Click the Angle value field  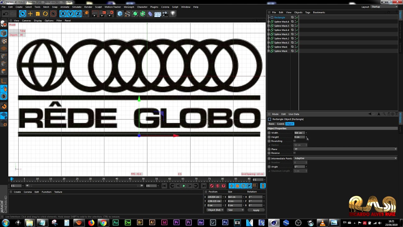tap(299, 166)
